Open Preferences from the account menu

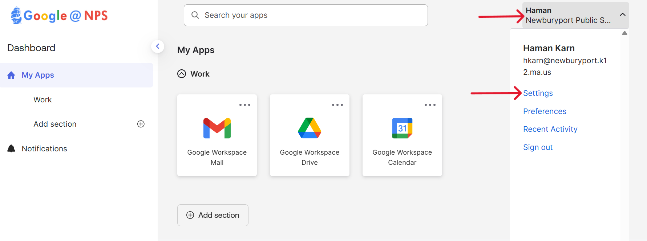tap(545, 111)
